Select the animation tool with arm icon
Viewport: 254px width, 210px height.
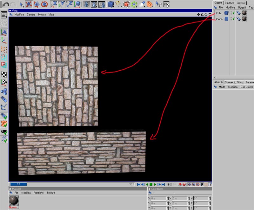pos(4,107)
